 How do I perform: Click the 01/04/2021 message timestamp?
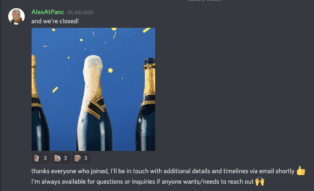80,13
